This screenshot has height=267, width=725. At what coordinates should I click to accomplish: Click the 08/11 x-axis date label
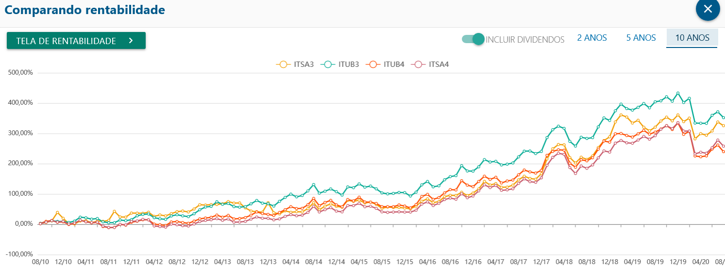pyautogui.click(x=109, y=262)
